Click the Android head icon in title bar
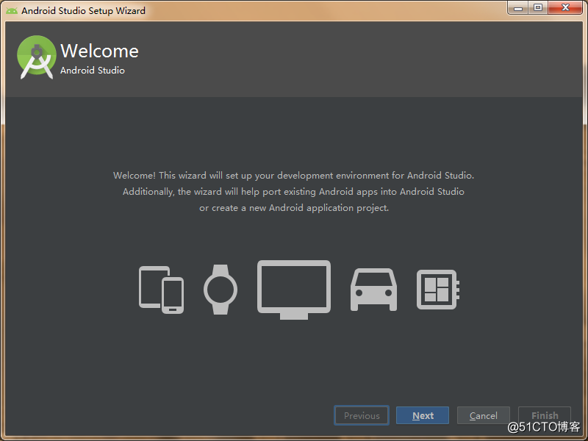Image resolution: width=588 pixels, height=441 pixels. [x=12, y=10]
